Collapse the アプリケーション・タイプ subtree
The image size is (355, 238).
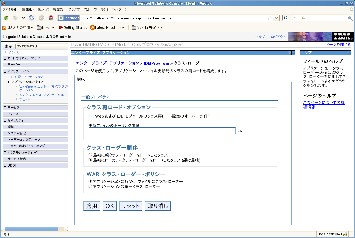coord(10,82)
